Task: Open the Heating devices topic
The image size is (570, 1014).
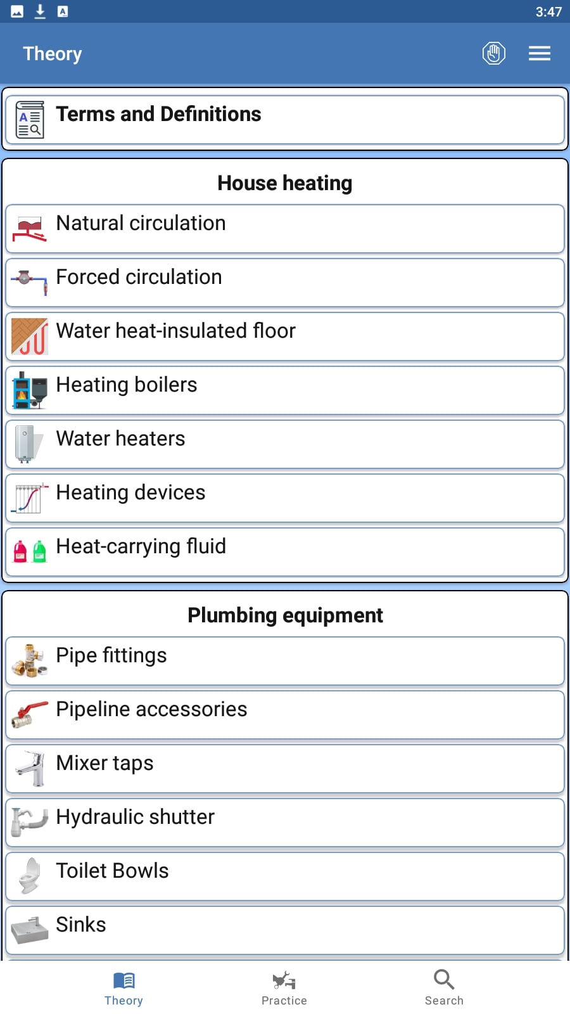Action: pos(285,498)
